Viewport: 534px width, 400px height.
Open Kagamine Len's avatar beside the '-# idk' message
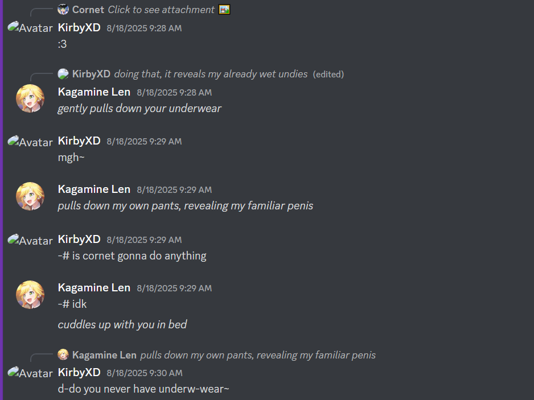(x=30, y=295)
